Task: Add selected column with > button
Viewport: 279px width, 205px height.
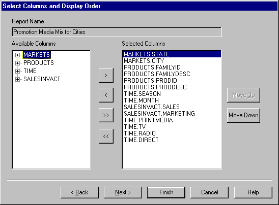Action: click(106, 76)
